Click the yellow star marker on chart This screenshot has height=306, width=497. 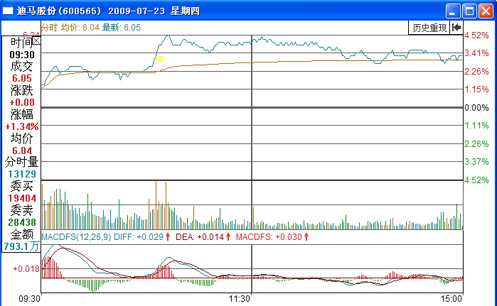pyautogui.click(x=160, y=60)
